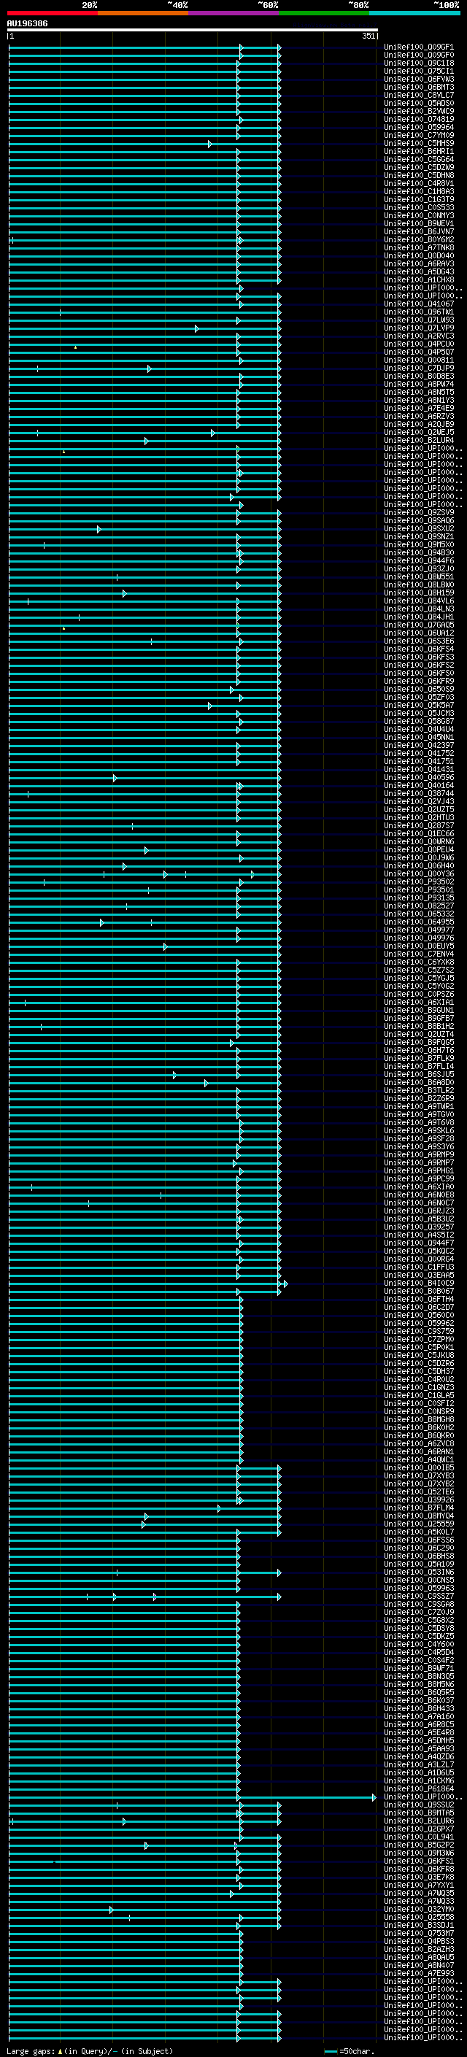Select hit UniRef100_C5MHS9
The width and height of the screenshot is (467, 2057).
click(419, 143)
